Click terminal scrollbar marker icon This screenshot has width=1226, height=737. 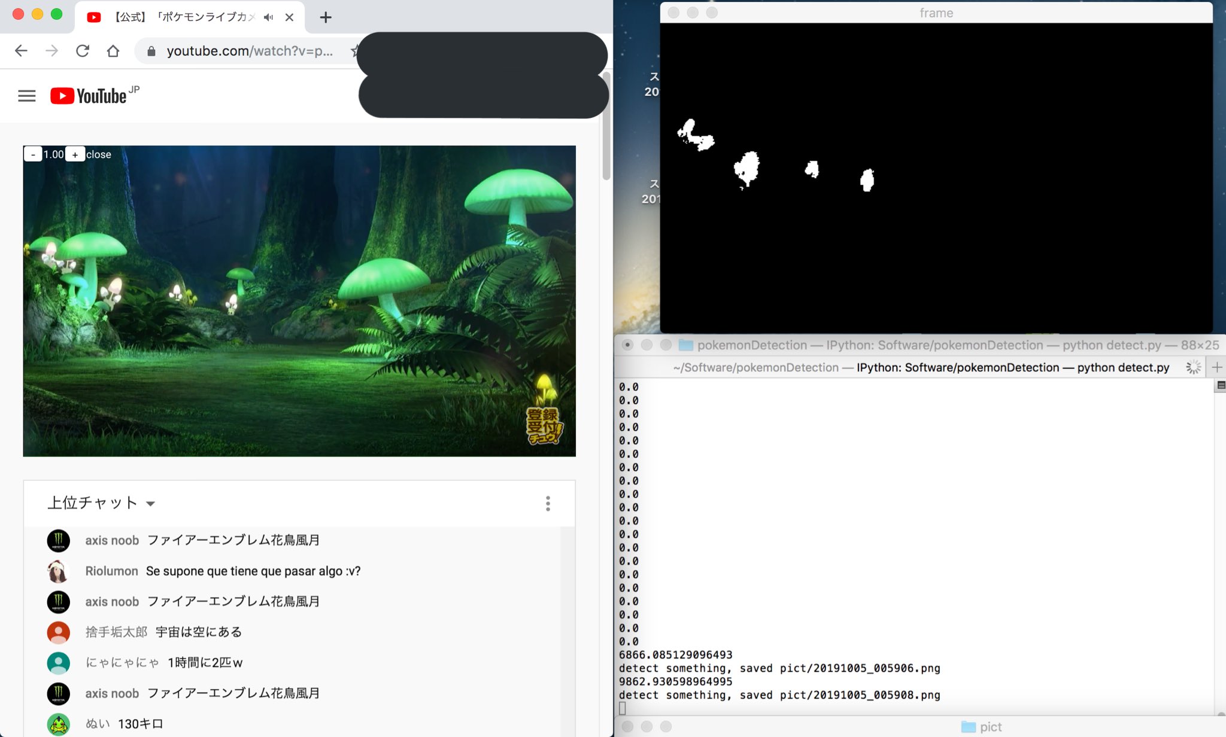coord(1221,386)
